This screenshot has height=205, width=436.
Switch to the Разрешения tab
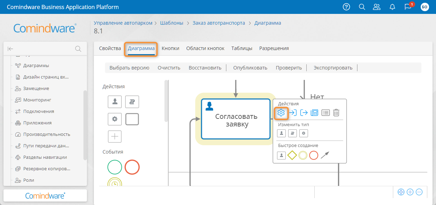point(274,48)
